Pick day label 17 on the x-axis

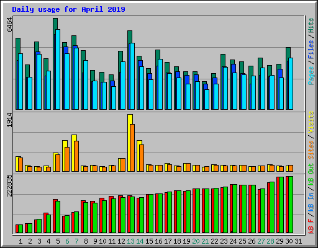click(168, 241)
